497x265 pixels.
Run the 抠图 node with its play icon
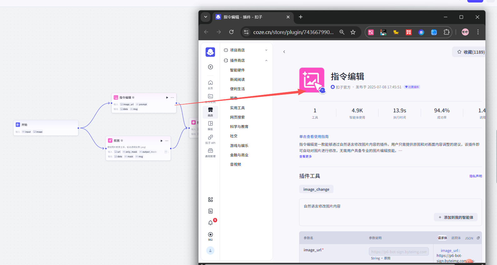[x=162, y=141]
